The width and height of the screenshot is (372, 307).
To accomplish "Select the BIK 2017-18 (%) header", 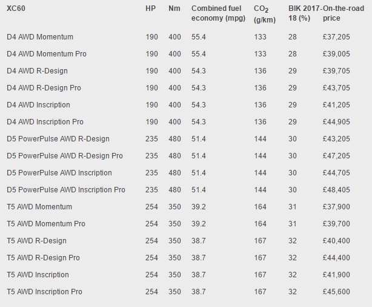I will coord(305,13).
